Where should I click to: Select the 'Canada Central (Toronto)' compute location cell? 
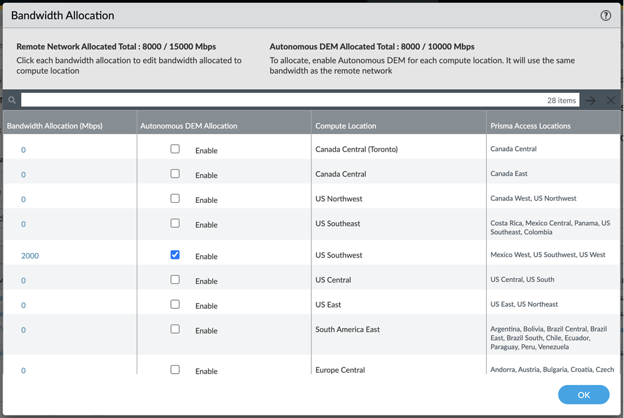coord(356,149)
